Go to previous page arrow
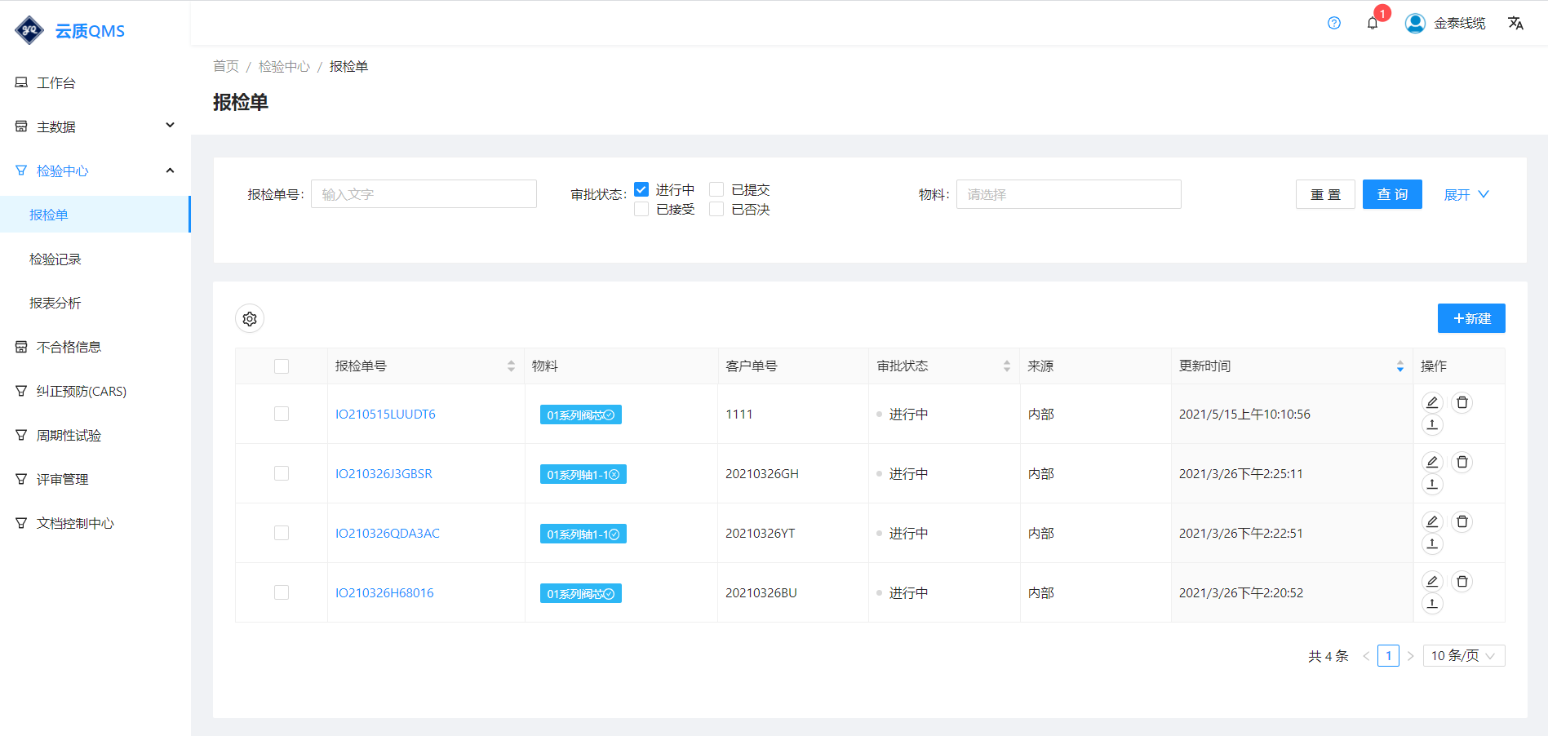 point(1366,656)
